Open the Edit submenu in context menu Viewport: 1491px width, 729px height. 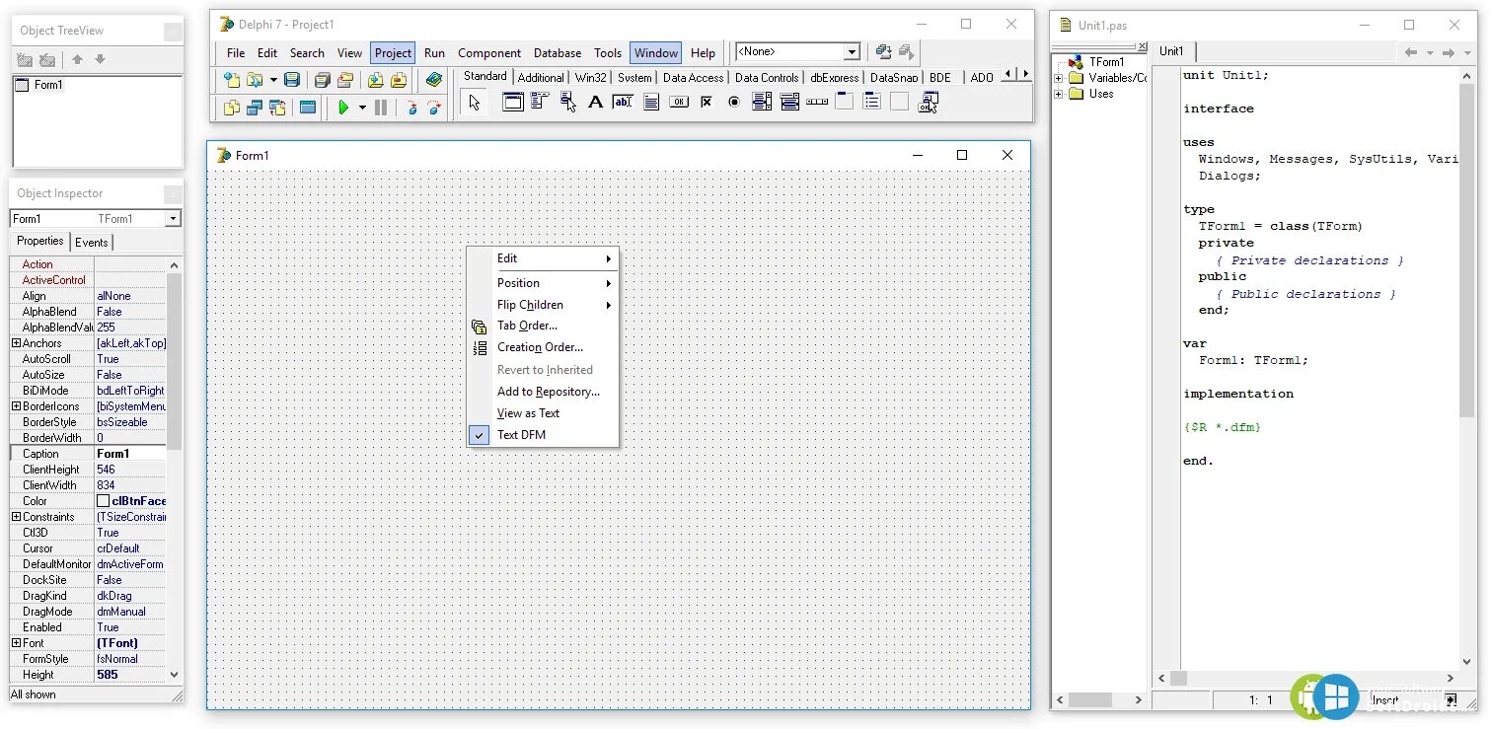(543, 258)
